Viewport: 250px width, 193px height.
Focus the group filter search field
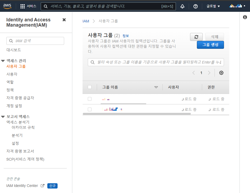156,62
